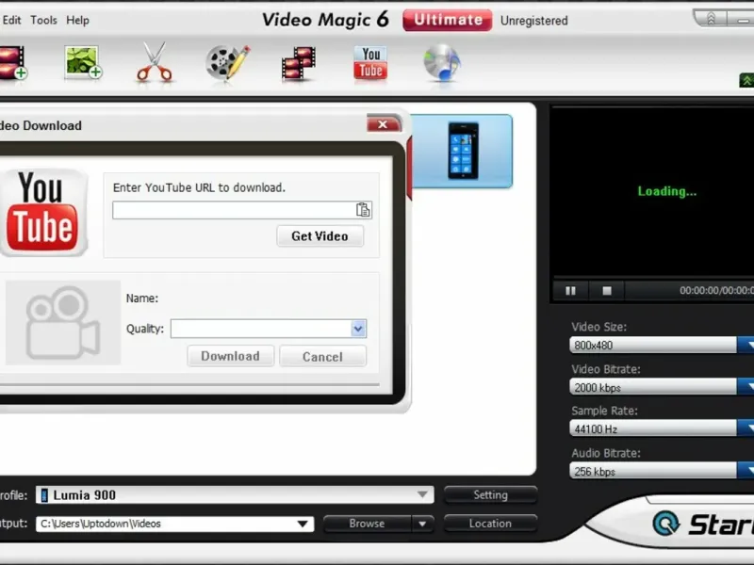Click the Download button
This screenshot has height=565, width=754.
[x=230, y=356]
